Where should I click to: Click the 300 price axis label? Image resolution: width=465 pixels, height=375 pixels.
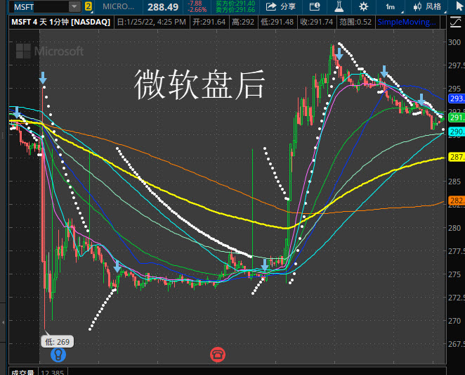tap(454, 42)
